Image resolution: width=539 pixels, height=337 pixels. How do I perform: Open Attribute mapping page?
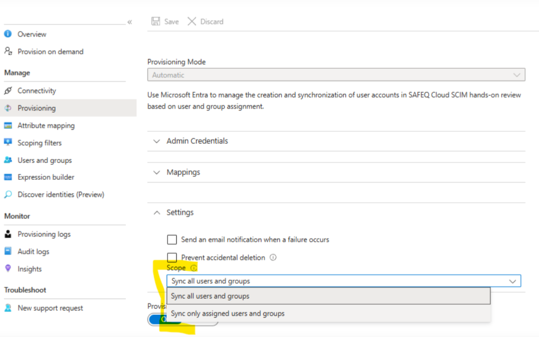tap(46, 125)
